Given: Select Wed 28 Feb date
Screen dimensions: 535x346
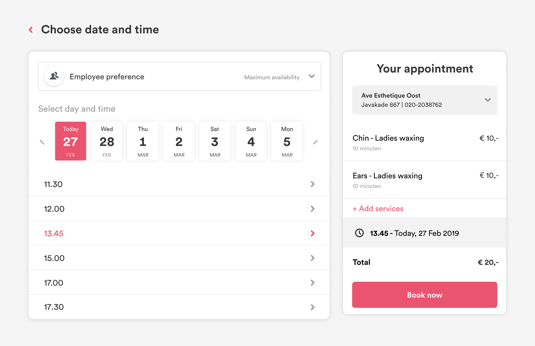Looking at the screenshot, I should pos(107,141).
